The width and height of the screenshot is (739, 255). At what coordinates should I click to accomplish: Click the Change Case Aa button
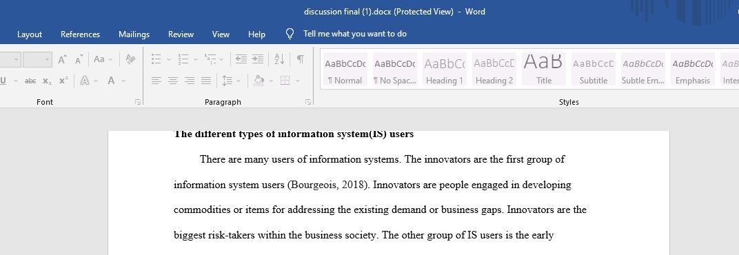pyautogui.click(x=99, y=59)
